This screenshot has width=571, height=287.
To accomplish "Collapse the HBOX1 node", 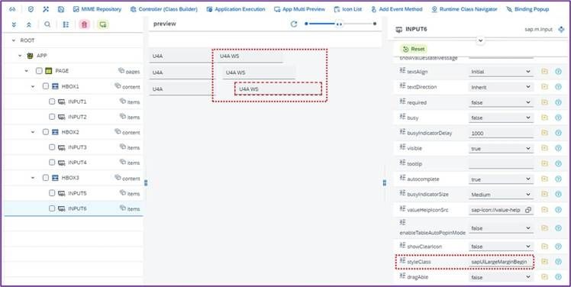I will tap(33, 86).
